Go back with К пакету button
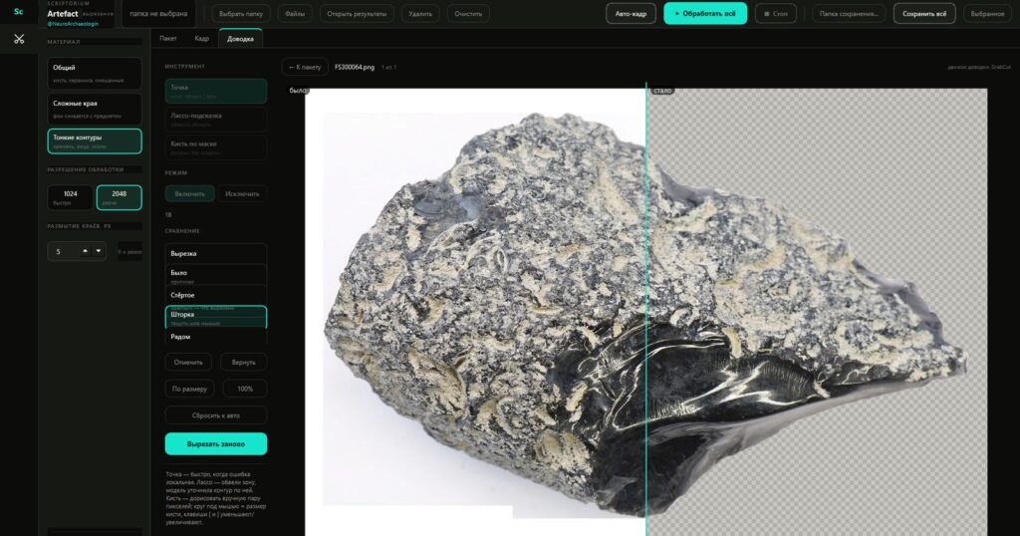Viewport: 1020px width, 536px height. (305, 67)
